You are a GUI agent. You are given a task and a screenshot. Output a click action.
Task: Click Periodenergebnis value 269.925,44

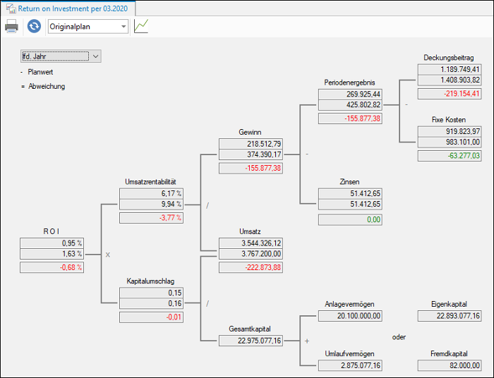[x=350, y=94]
